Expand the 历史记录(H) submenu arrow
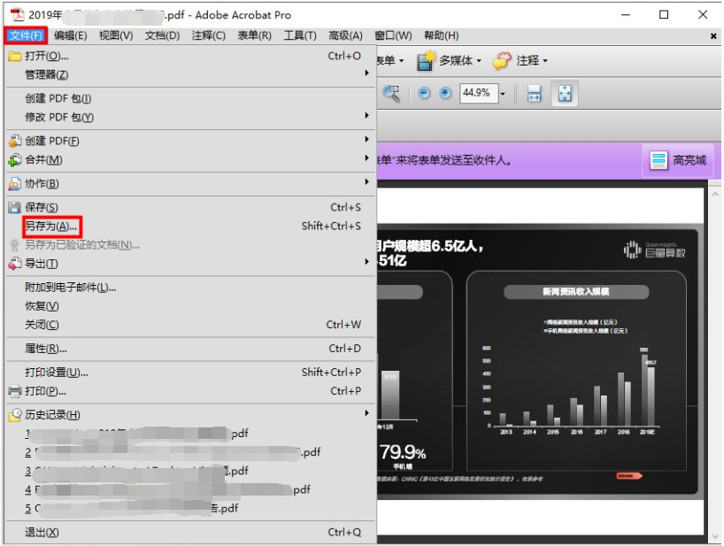Viewport: 724px width, 546px height. [x=366, y=412]
